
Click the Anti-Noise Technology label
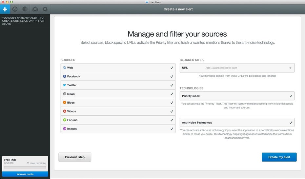pos(197,122)
